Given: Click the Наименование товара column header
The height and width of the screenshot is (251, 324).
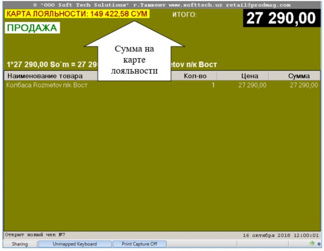Looking at the screenshot, I should [45, 76].
